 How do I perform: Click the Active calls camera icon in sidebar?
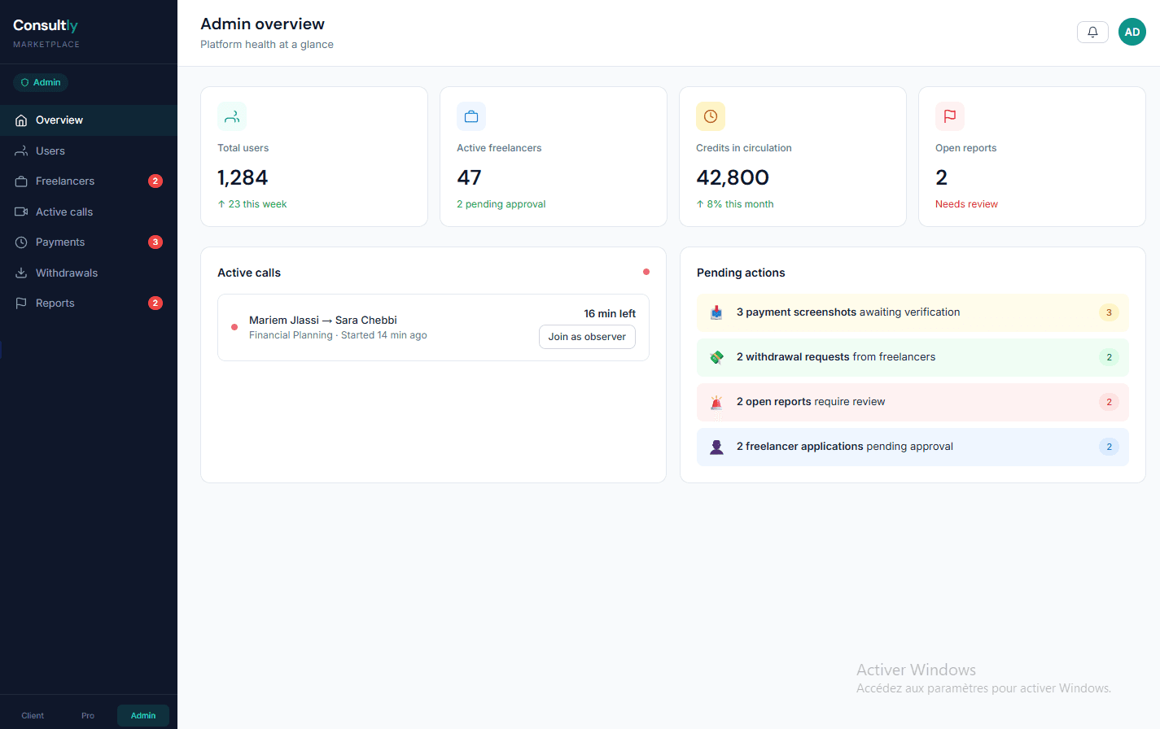(21, 212)
